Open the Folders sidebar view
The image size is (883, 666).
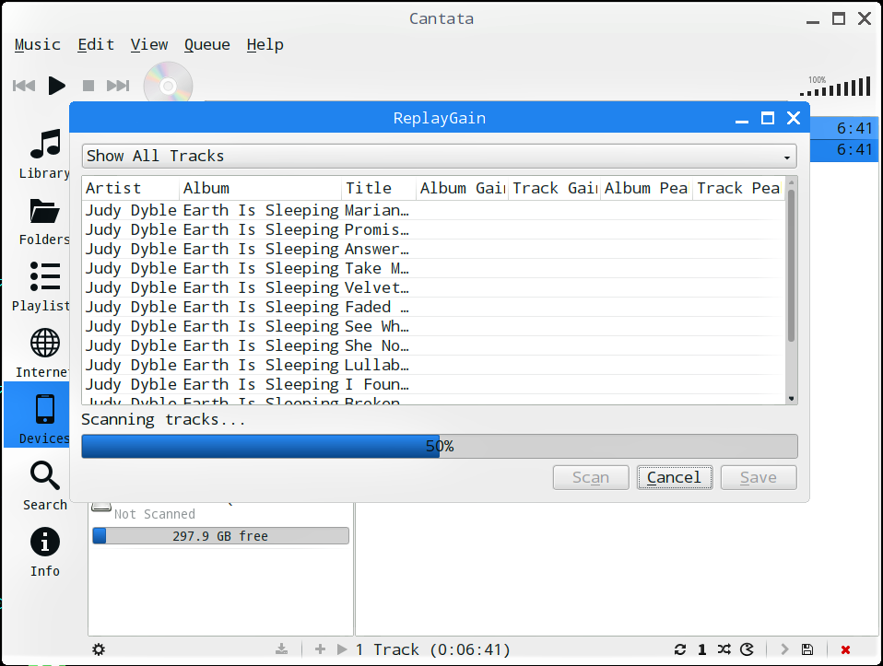[x=44, y=221]
